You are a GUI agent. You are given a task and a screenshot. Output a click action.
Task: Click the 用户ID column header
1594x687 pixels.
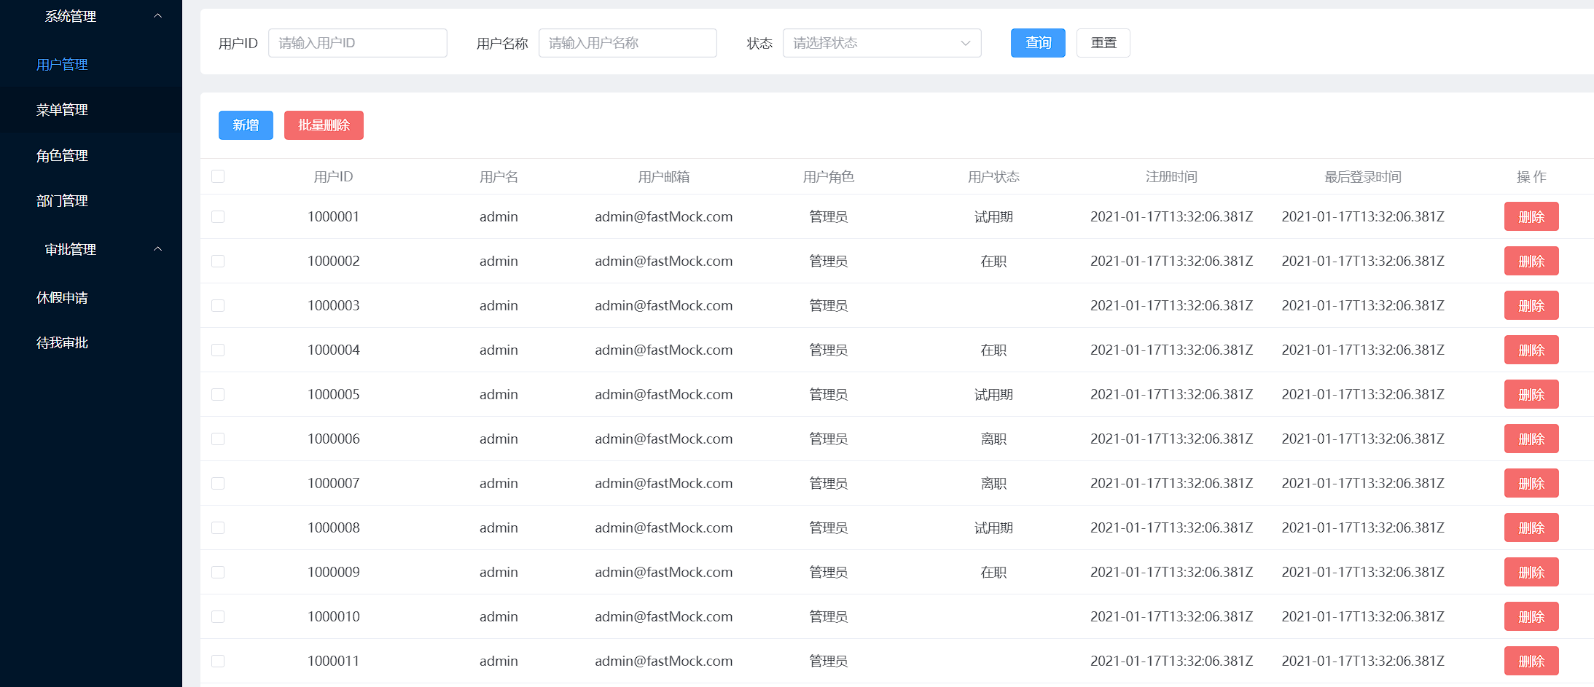tap(333, 176)
